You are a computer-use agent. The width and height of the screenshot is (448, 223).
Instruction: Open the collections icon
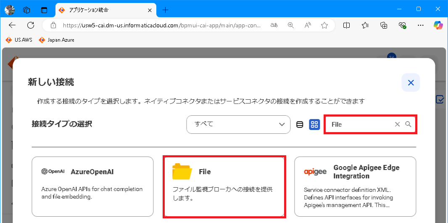tap(384, 25)
